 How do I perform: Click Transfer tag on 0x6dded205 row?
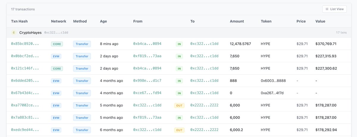tap(82, 81)
